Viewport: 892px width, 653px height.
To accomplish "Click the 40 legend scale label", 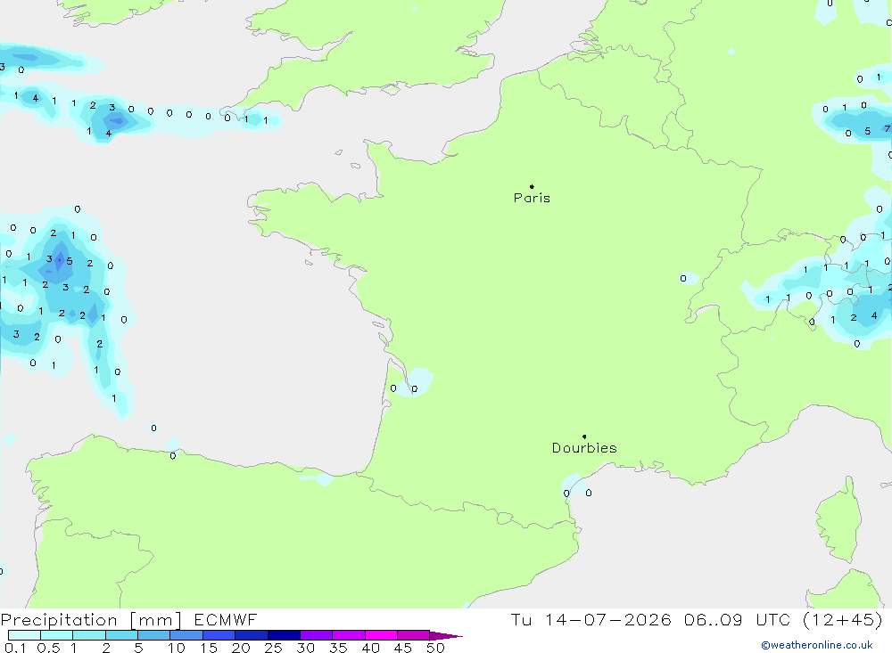I will pos(371,648).
